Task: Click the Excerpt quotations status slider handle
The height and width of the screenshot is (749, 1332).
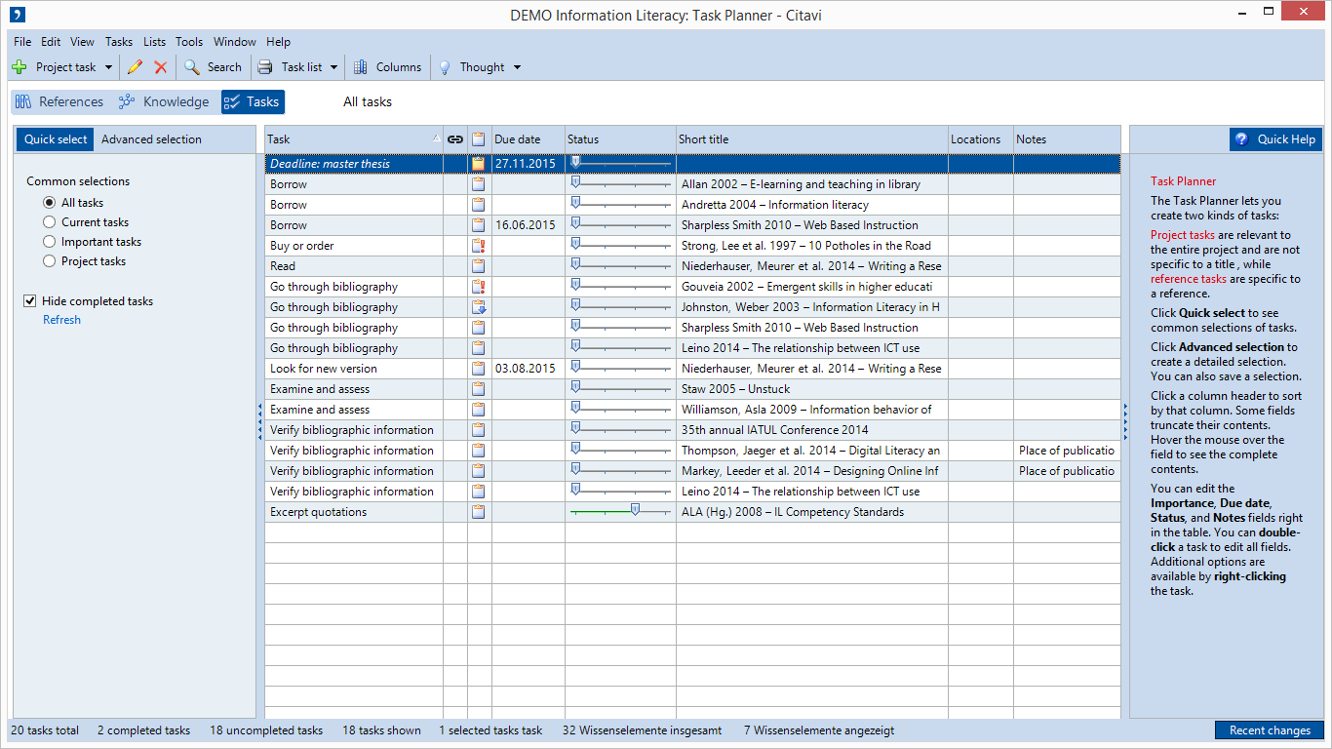Action: (635, 509)
